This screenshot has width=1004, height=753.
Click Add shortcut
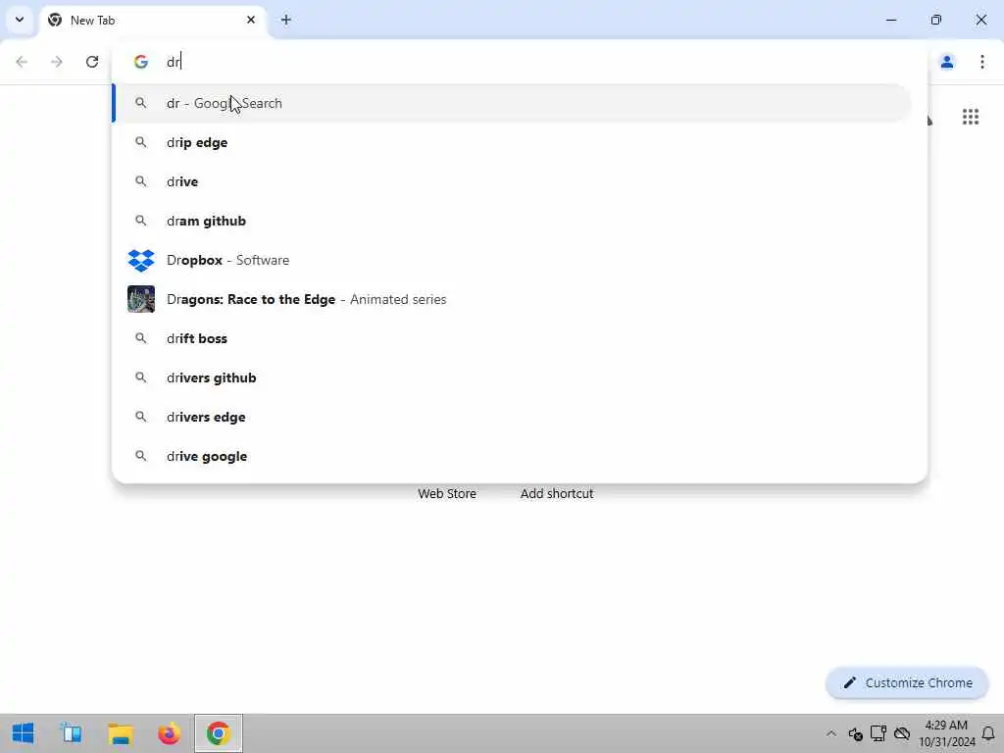pos(557,494)
